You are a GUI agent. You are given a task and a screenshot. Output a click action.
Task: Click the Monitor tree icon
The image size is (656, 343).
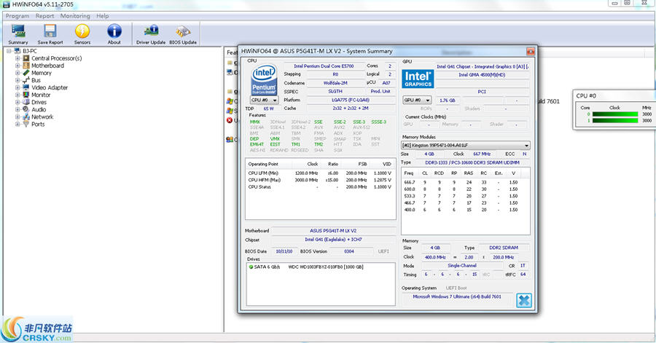(26, 95)
